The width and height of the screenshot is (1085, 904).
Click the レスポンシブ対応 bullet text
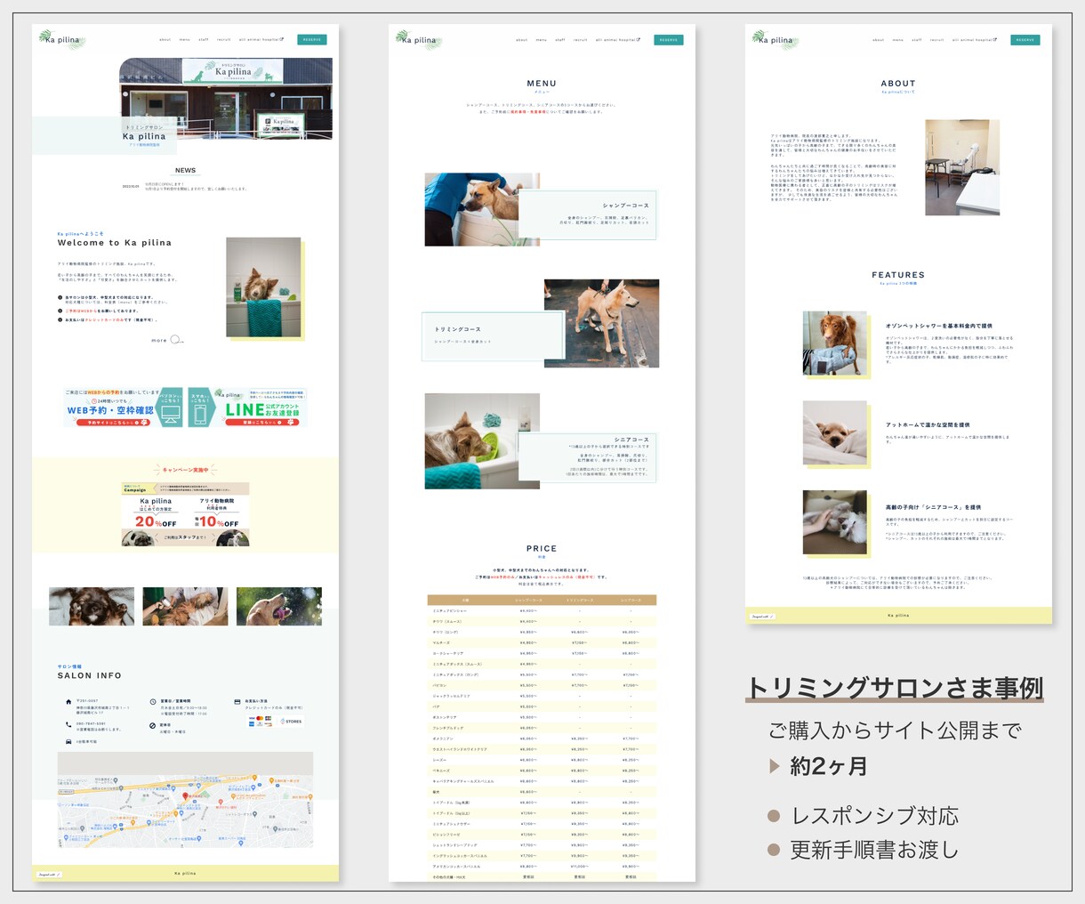tap(875, 816)
